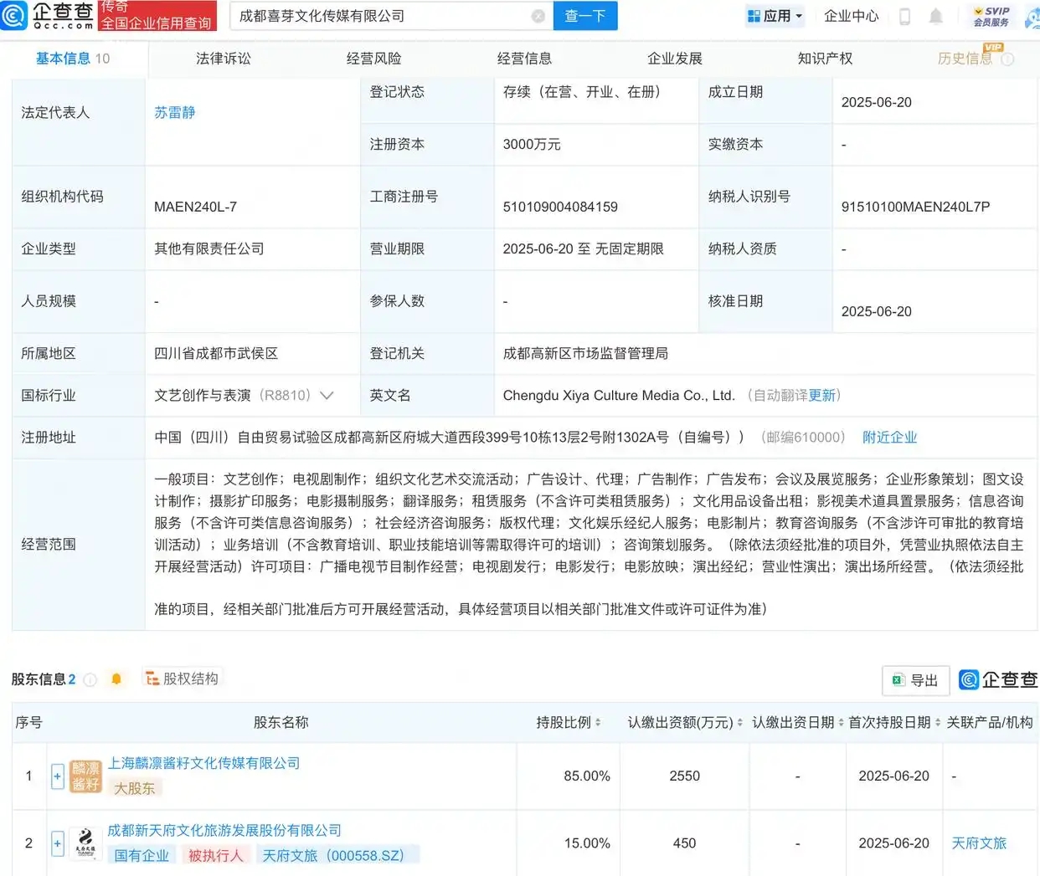Click the registration number 510109004084159
Viewport: 1040px width, 876px height.
tap(560, 207)
